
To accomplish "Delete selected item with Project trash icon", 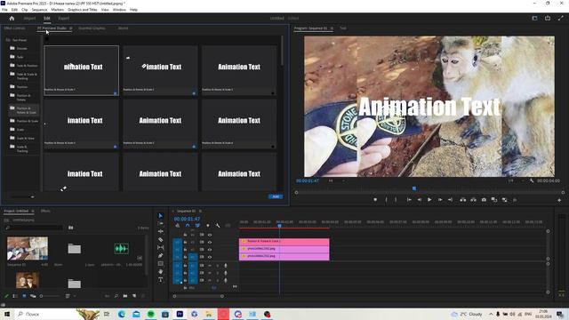I will 143,296.
